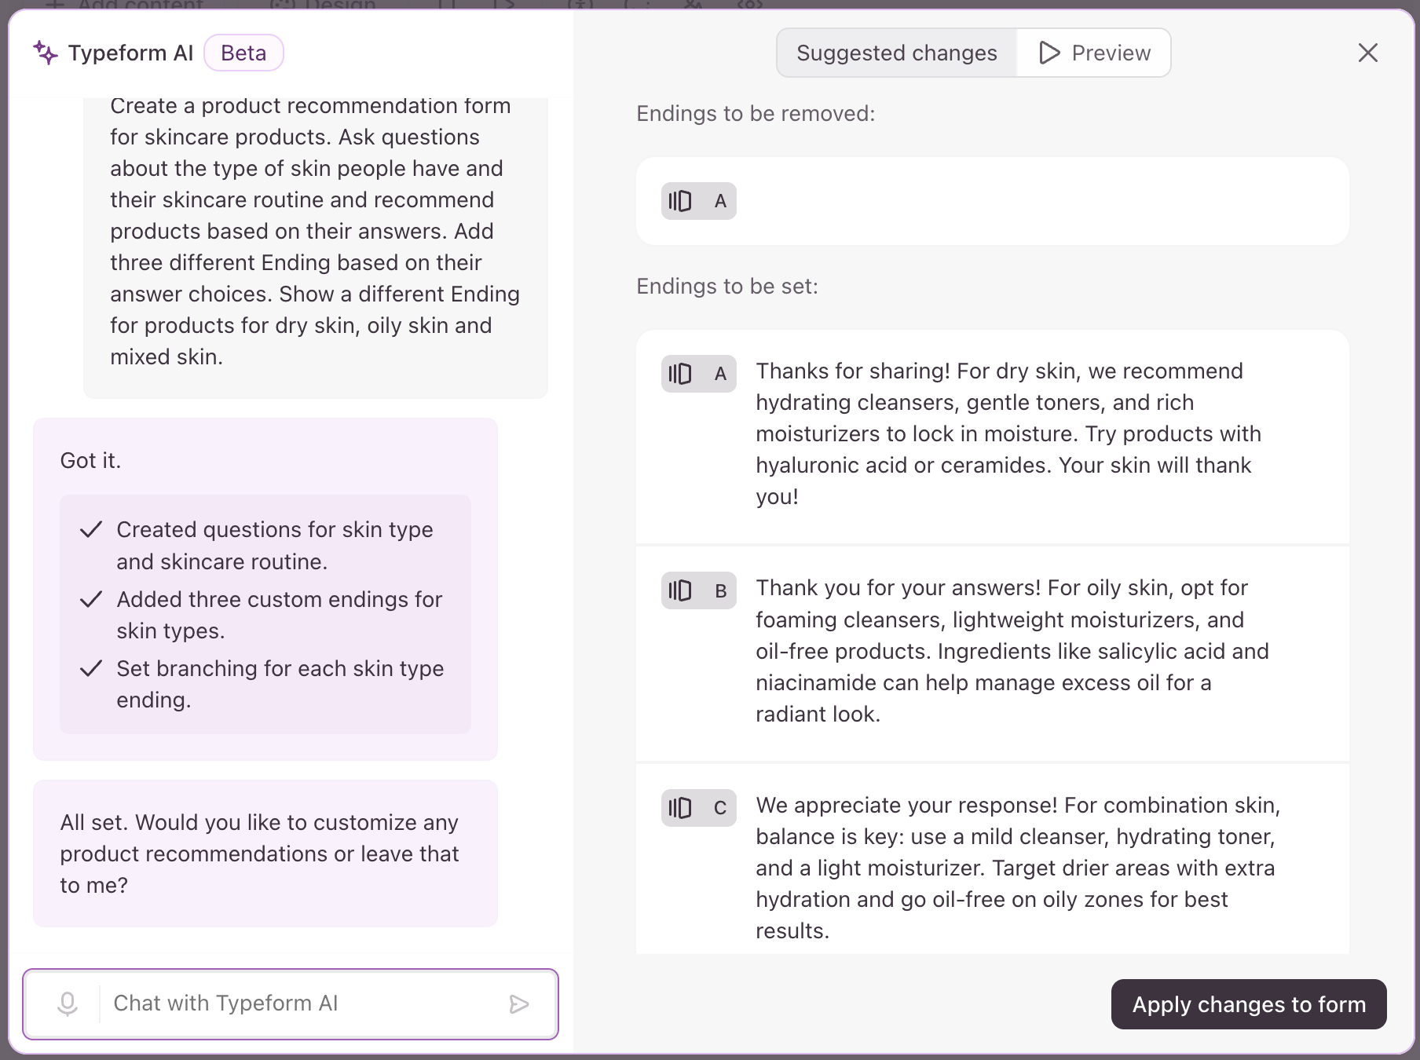Open the Preview tab
This screenshot has height=1060, width=1420.
pos(1094,53)
